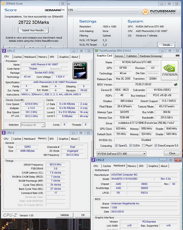Viewport: 183px width, 230px height.
Task: Select Graphics Card tab in GPU-Z
Action: (x=104, y=56)
